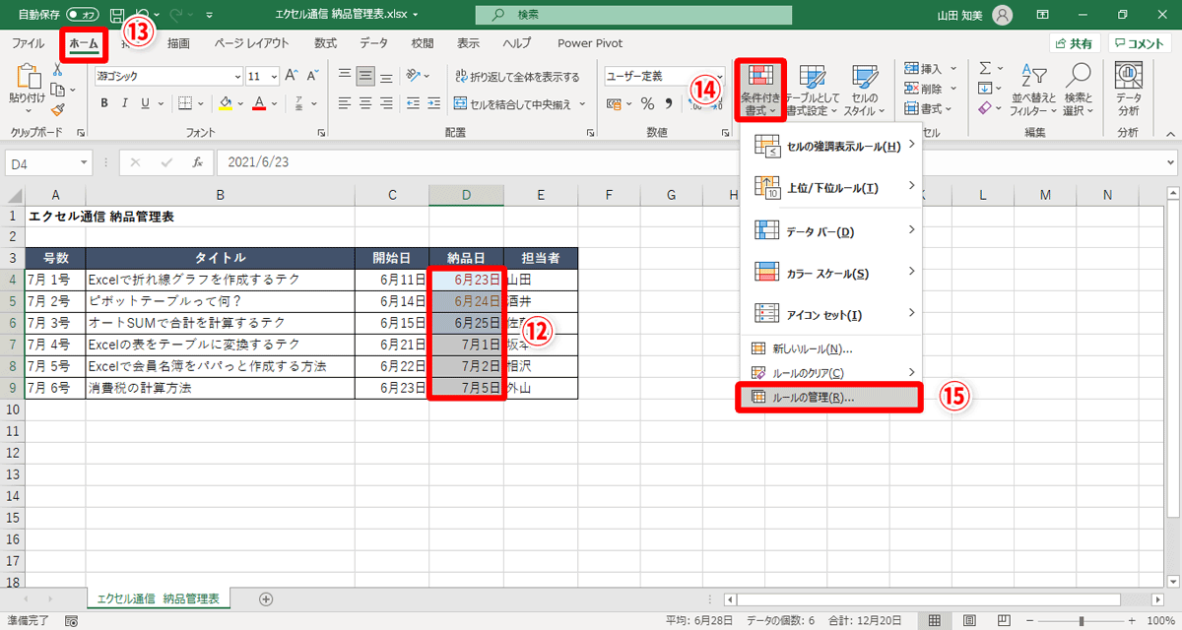The width and height of the screenshot is (1182, 630).
Task: Toggle Bold formatting
Action: coord(102,102)
